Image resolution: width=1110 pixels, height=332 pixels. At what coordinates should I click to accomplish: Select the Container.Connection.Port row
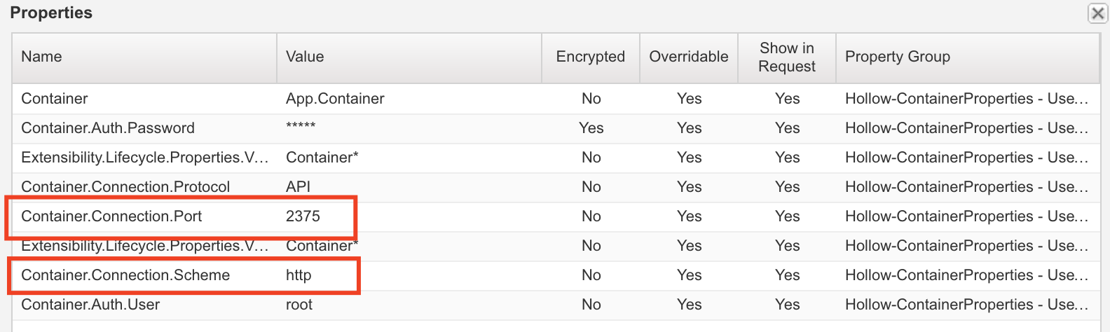pyautogui.click(x=111, y=216)
